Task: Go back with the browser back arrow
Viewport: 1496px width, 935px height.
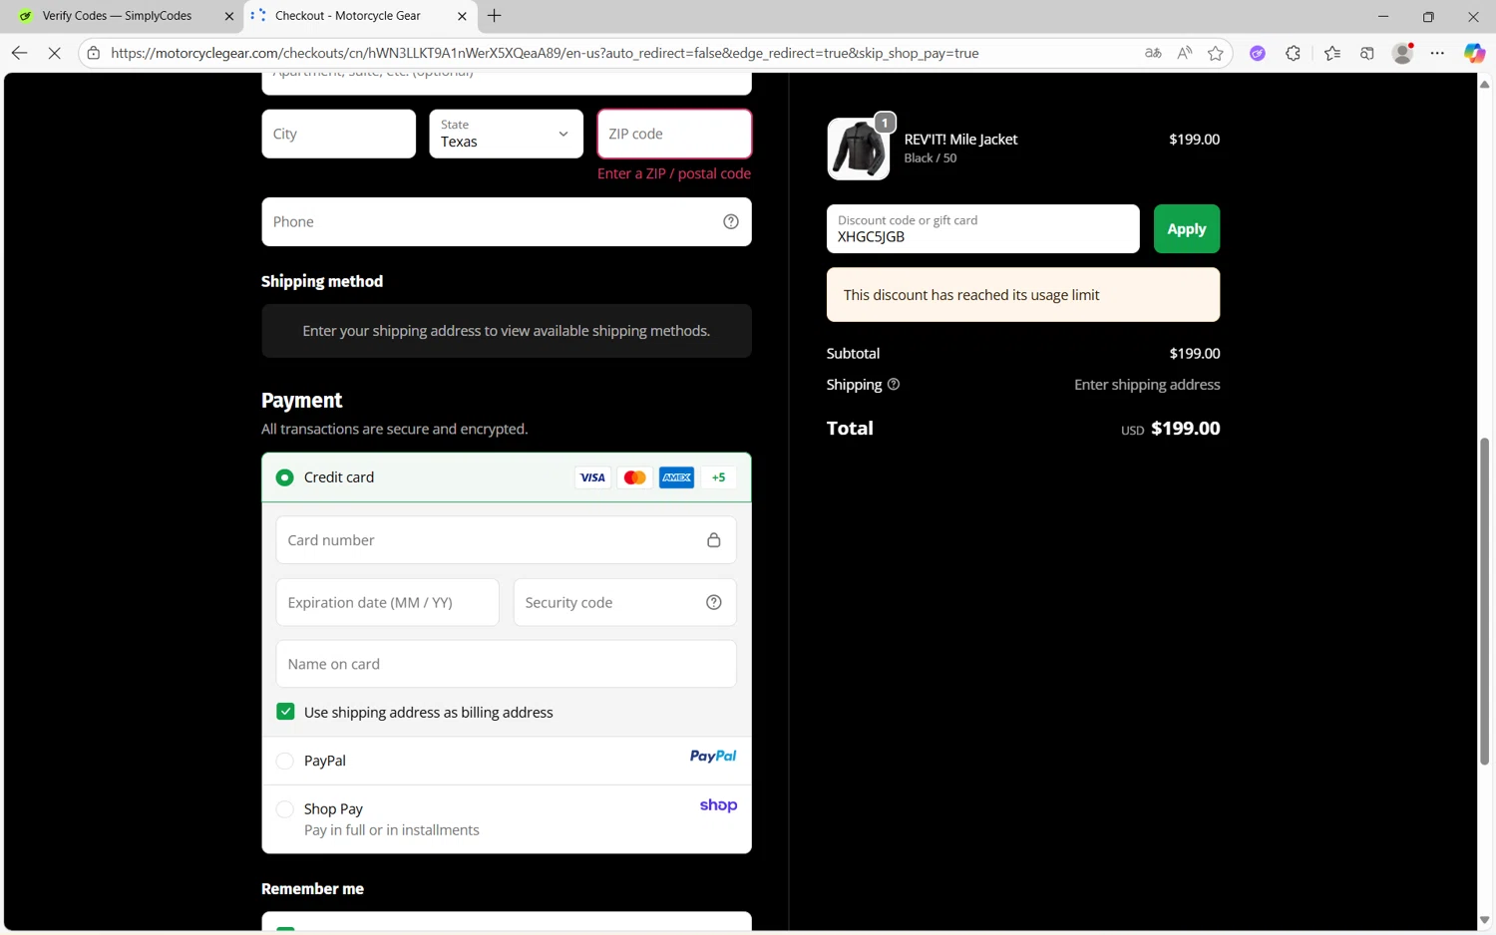Action: coord(19,53)
